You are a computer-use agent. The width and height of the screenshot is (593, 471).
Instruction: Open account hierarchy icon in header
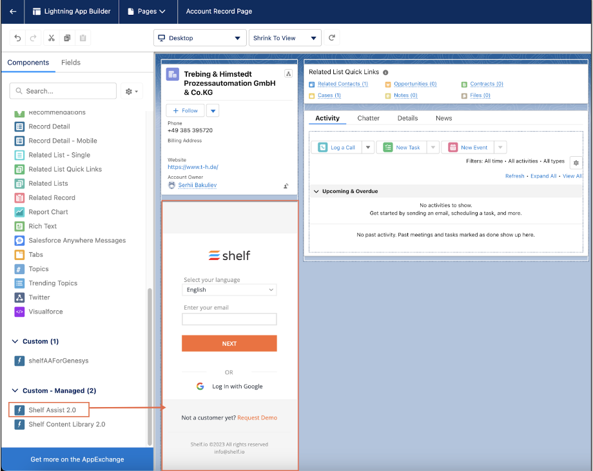click(288, 74)
